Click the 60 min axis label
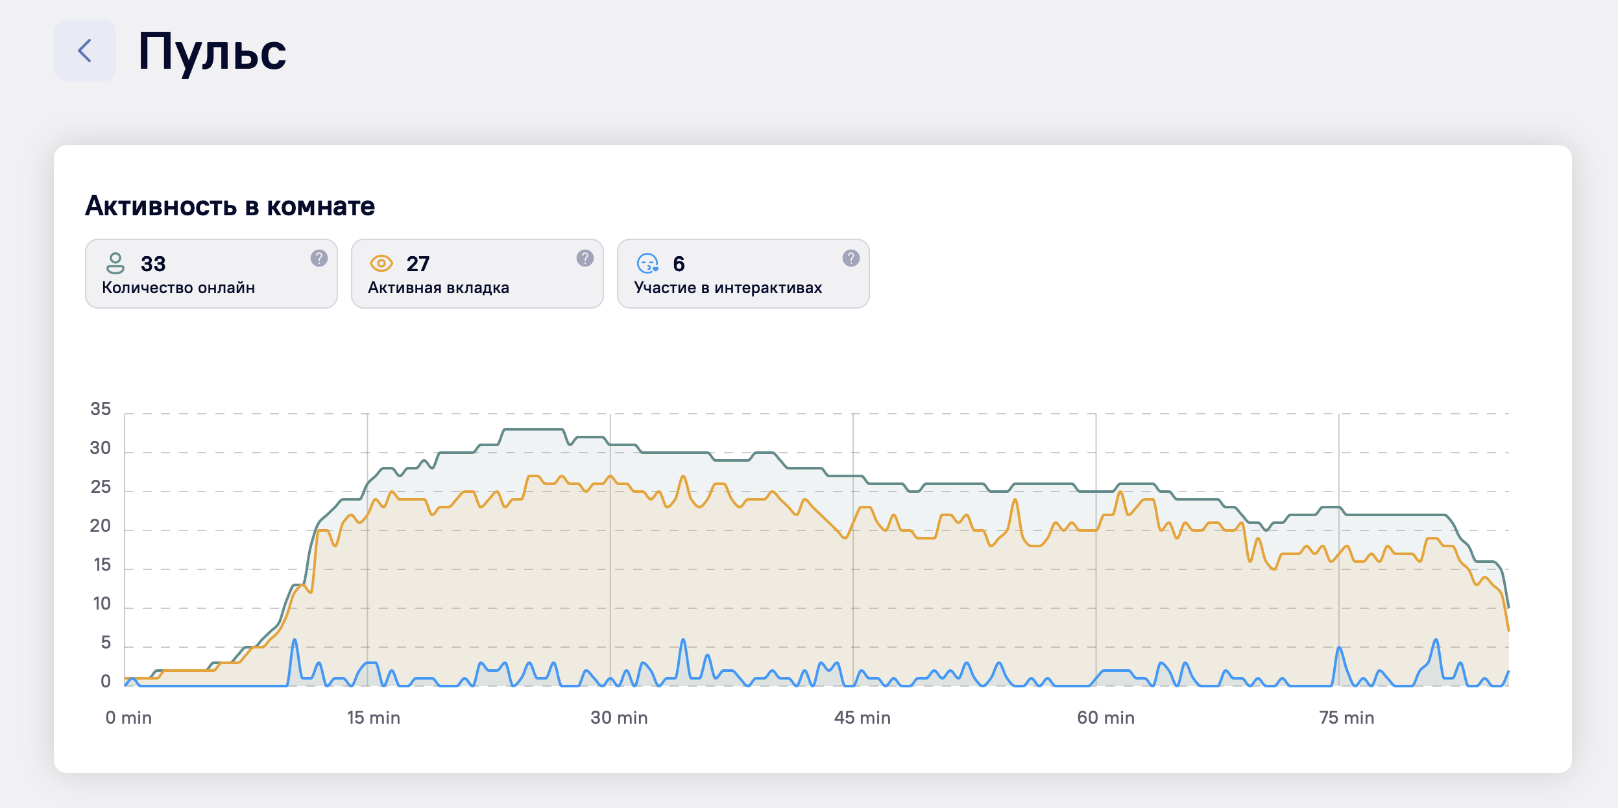1618x808 pixels. click(x=1105, y=718)
